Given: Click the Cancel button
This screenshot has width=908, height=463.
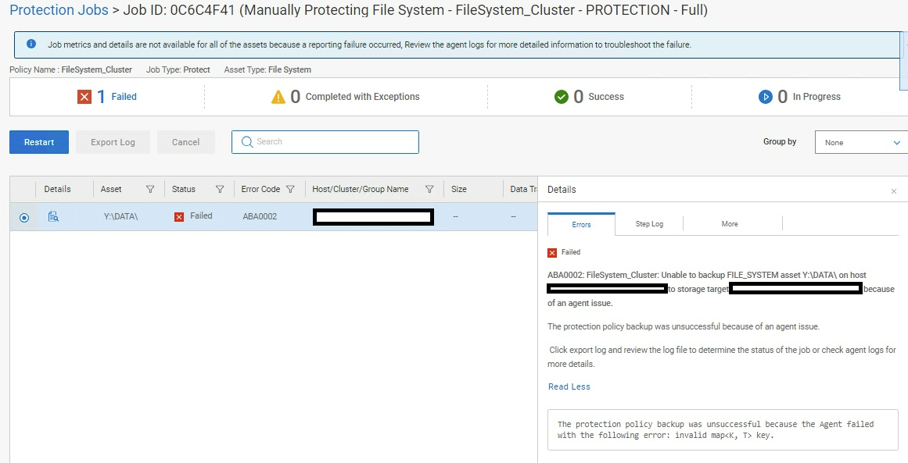Looking at the screenshot, I should point(186,142).
